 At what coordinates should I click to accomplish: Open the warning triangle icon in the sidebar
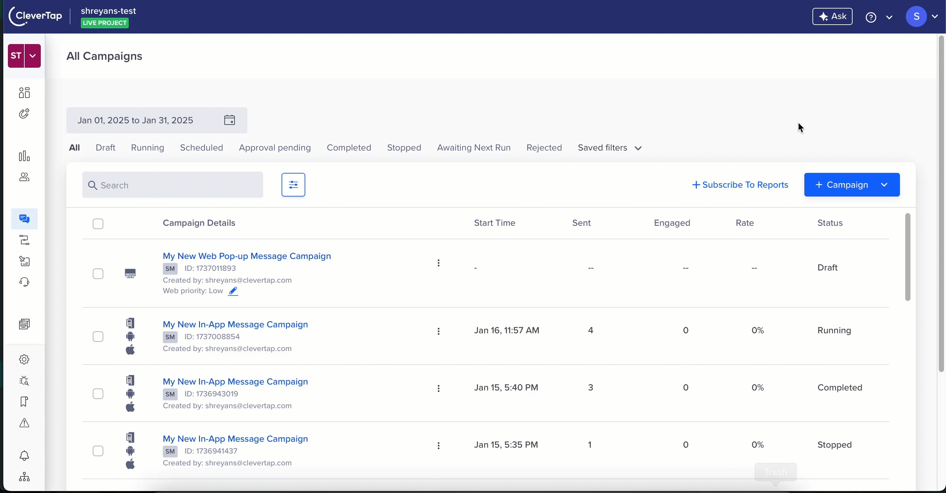coord(24,423)
